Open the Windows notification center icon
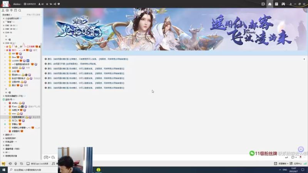The width and height of the screenshot is (308, 173). tap(303, 170)
